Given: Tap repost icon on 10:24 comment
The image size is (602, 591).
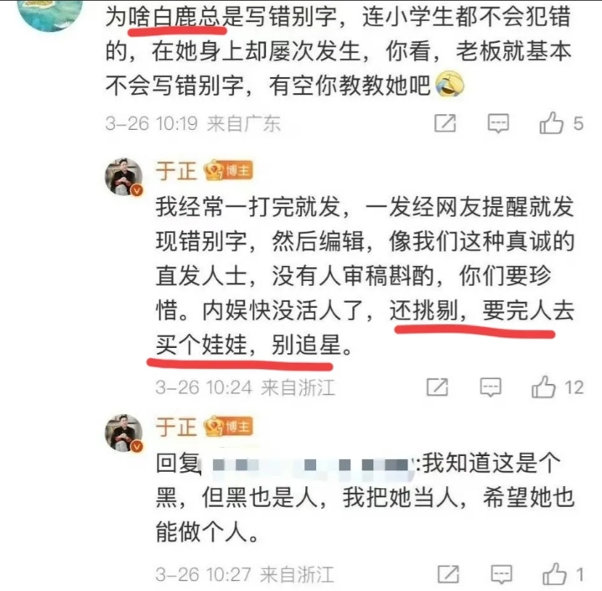Looking at the screenshot, I should point(438,386).
